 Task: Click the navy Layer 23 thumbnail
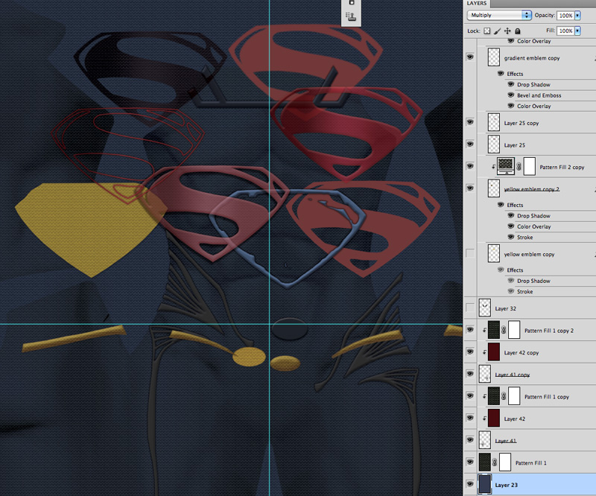[x=485, y=484]
